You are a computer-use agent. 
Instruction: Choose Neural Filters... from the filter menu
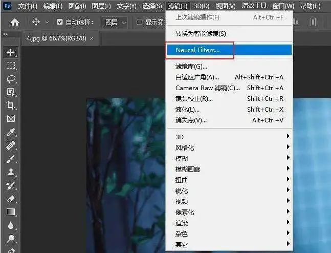[x=197, y=50]
